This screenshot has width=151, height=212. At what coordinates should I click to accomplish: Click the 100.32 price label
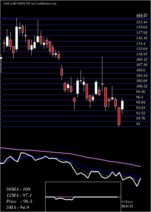point(142,86)
